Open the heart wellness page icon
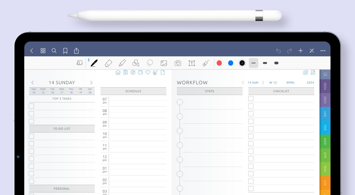Screen dimensions: 355x195 (148, 72)
